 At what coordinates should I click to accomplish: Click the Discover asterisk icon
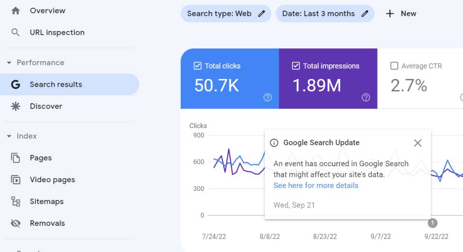(x=16, y=106)
